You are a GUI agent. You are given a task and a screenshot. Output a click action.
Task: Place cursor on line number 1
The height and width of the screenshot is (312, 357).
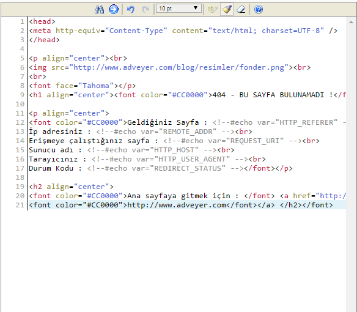coord(22,21)
